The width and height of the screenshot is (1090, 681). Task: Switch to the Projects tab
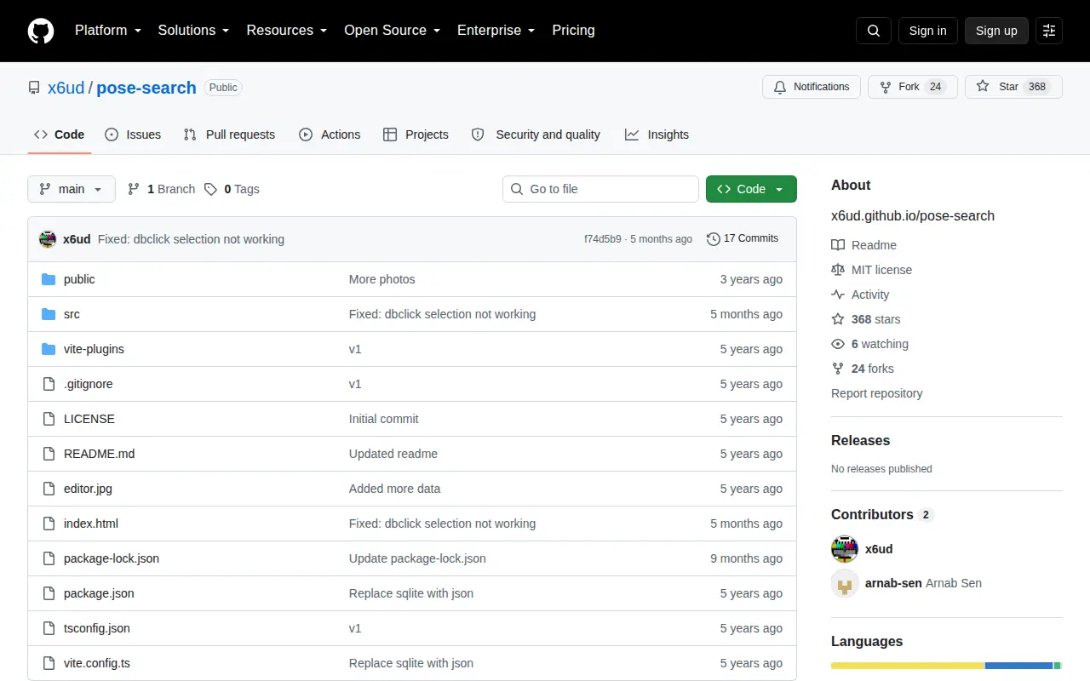(x=416, y=134)
